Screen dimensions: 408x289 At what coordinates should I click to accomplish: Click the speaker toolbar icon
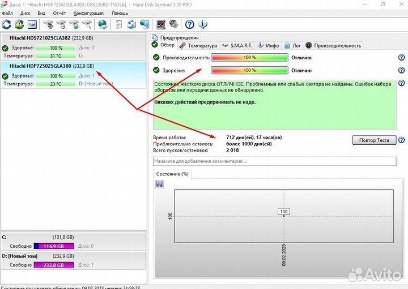[173, 24]
